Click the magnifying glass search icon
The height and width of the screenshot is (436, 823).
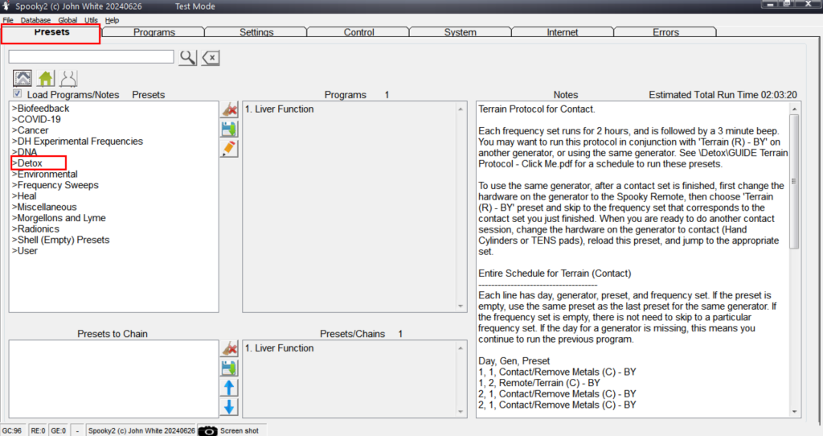click(x=187, y=57)
